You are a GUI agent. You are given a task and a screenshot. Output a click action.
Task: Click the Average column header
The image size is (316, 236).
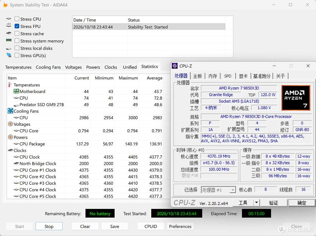coord(154,78)
